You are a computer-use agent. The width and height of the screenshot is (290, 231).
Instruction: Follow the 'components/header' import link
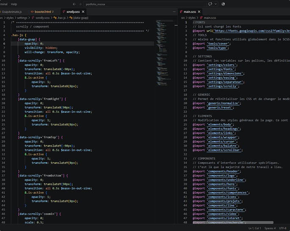pyautogui.click(x=223, y=171)
